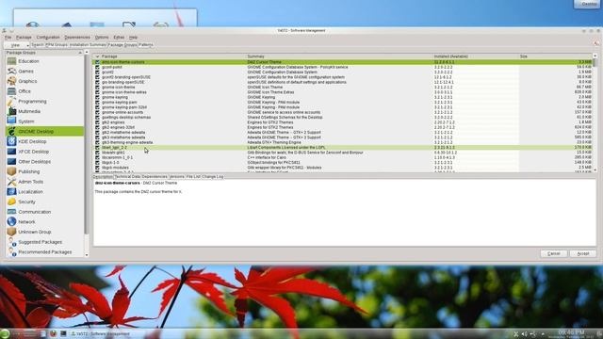
Task: Select the Other Desktops icon
Action: point(11,161)
